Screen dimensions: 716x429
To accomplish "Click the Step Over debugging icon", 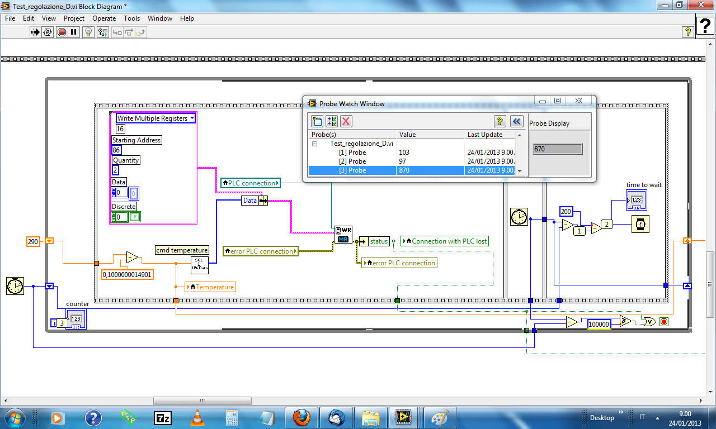I will pos(129,32).
